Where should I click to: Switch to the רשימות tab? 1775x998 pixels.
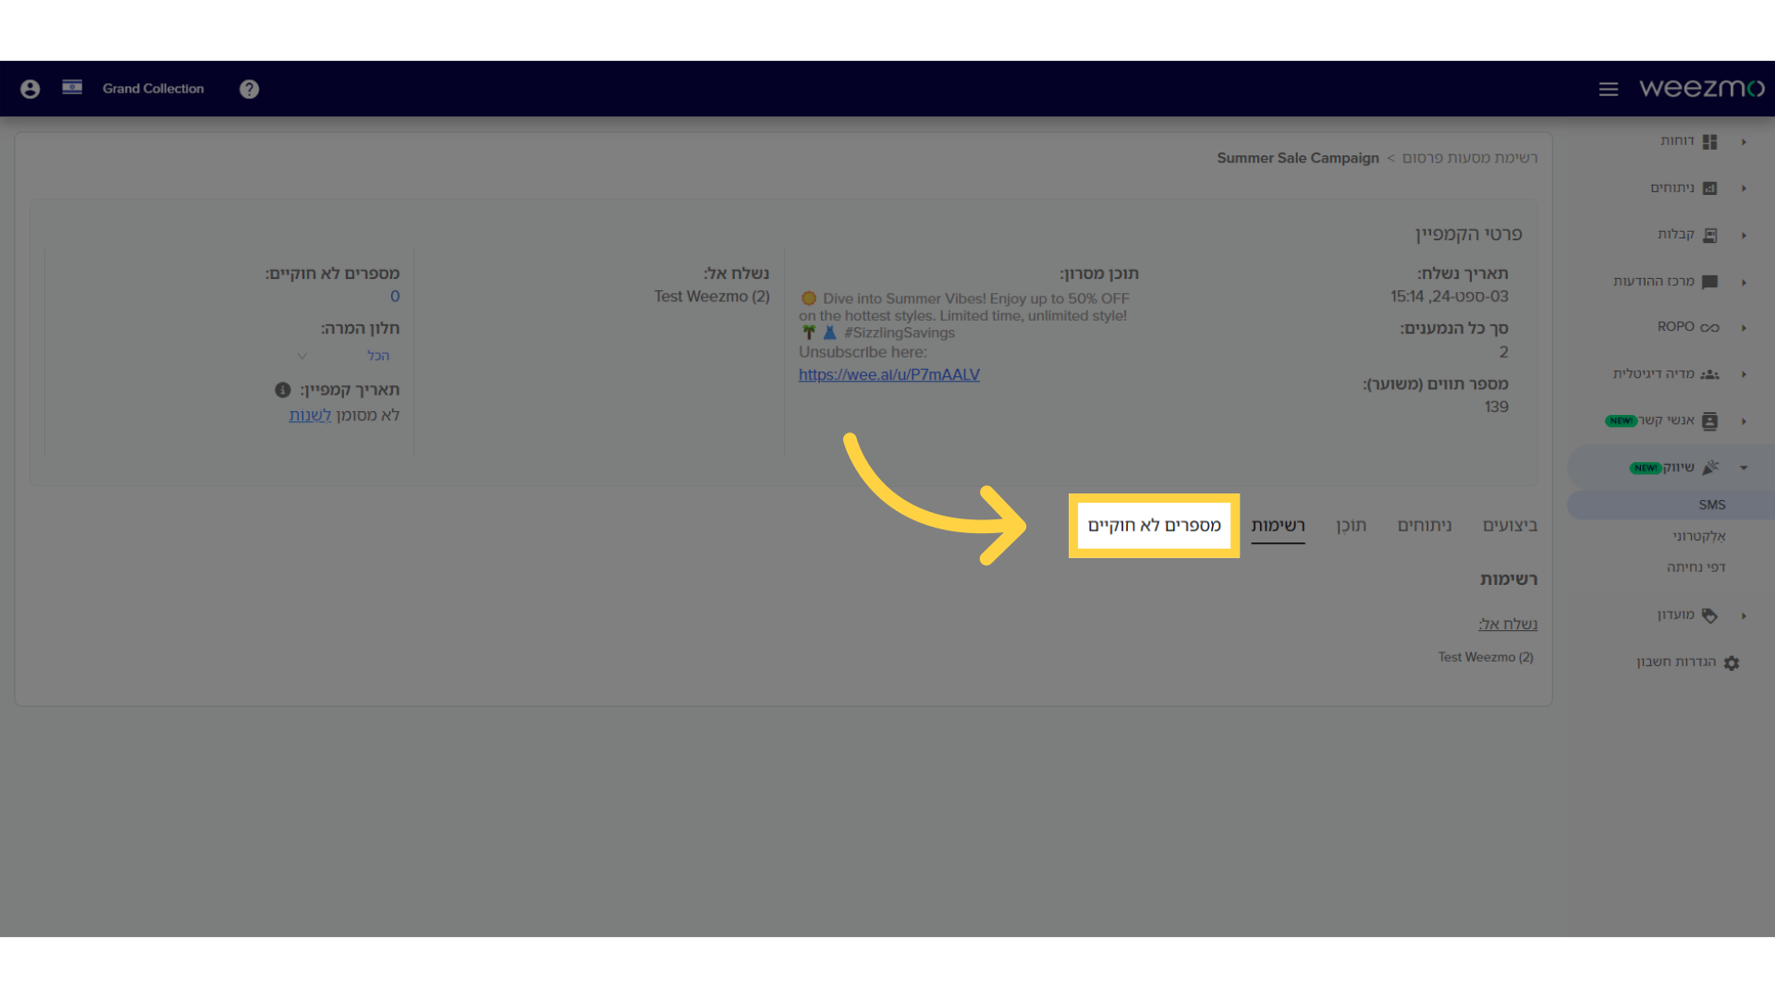(x=1278, y=525)
